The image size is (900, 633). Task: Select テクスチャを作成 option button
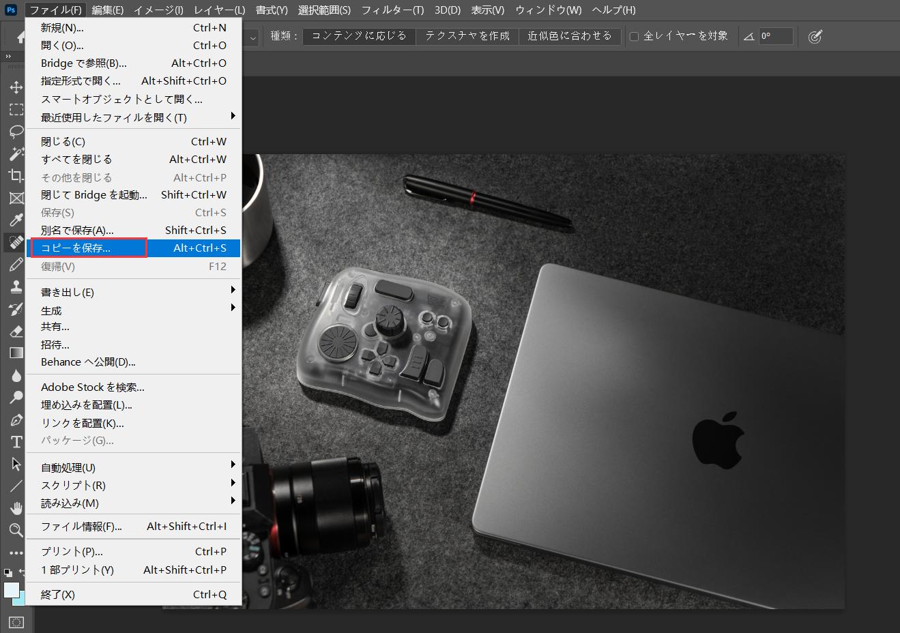click(x=467, y=36)
